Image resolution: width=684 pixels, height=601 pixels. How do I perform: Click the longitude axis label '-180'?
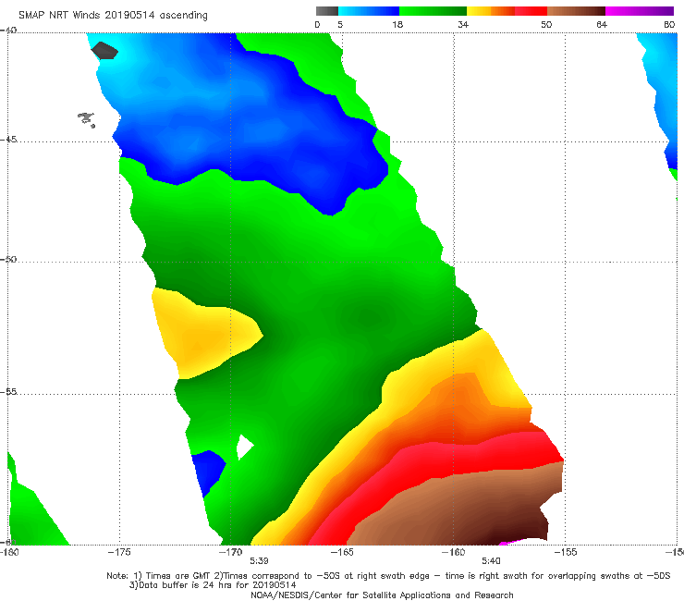click(9, 552)
